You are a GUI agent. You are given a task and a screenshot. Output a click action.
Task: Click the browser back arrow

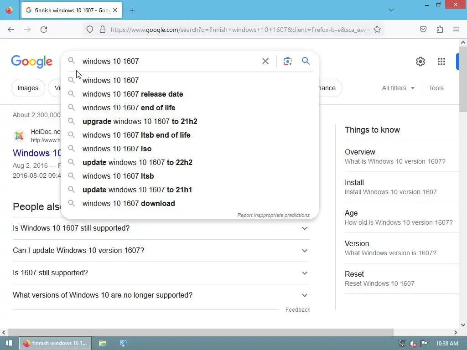(x=11, y=30)
